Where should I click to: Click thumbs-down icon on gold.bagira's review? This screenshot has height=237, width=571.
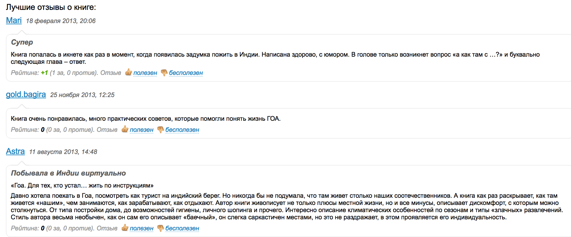tap(160, 130)
